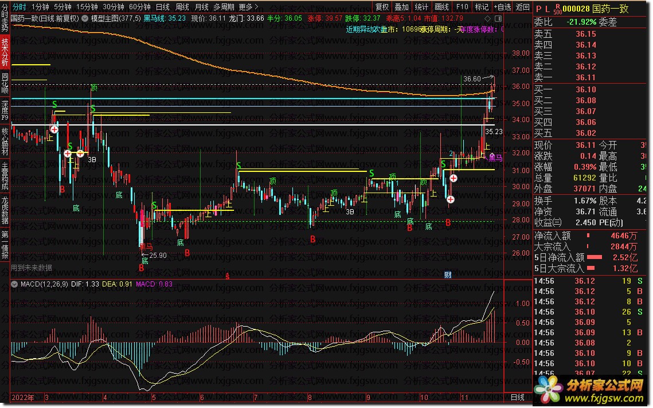Click the 36.60 high price label
653x408 pixels.
click(x=472, y=79)
